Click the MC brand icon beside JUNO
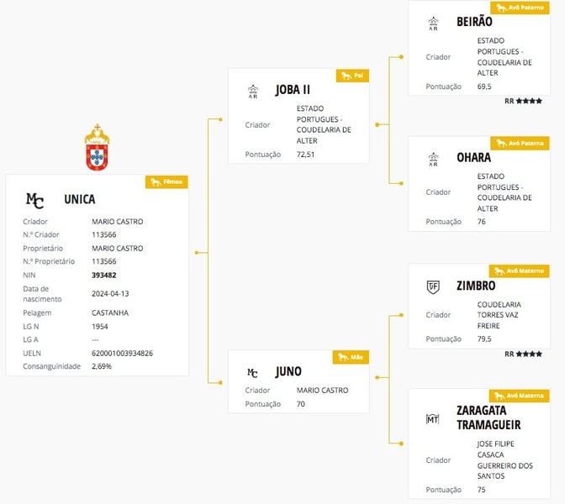 coord(252,372)
